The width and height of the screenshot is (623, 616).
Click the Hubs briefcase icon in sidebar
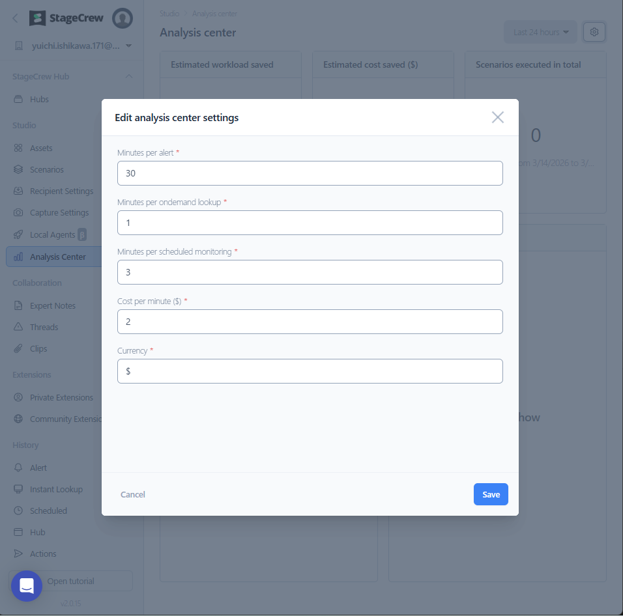(x=18, y=100)
